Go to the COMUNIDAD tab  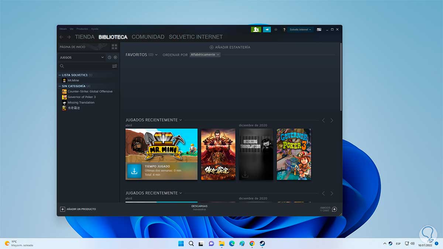pos(148,37)
